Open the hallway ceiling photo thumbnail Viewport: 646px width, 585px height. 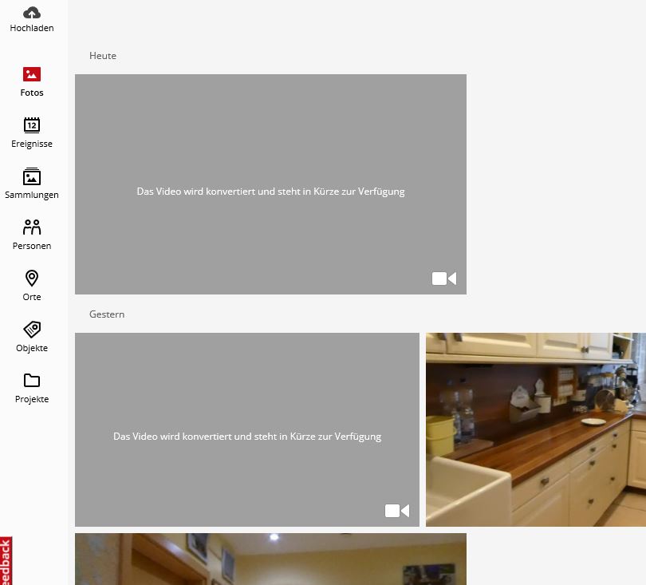270,559
